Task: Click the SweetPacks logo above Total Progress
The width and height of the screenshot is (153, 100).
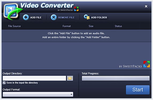Action: (x=147, y=64)
